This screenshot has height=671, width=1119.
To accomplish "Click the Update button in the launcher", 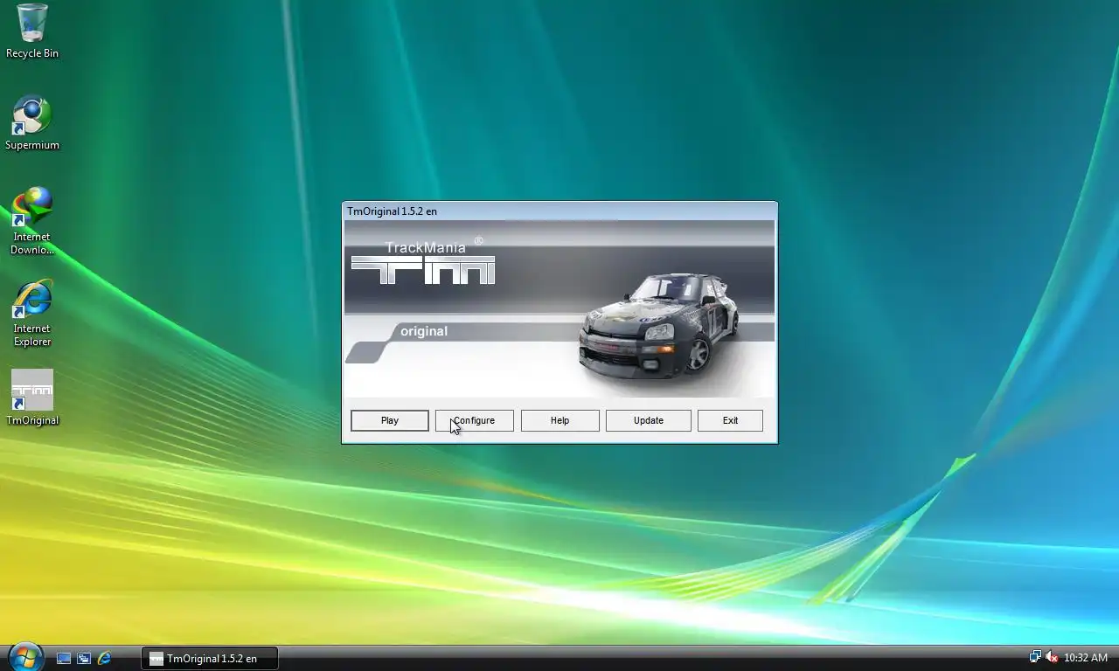I will (x=649, y=420).
